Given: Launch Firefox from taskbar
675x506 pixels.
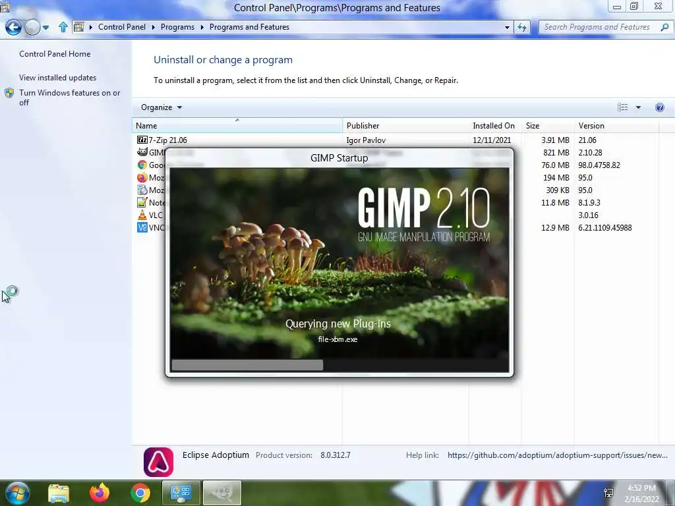Looking at the screenshot, I should click(100, 493).
